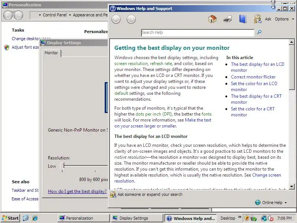Click the Show Desktop quick launch icon
297x223 pixels.
[26, 218]
